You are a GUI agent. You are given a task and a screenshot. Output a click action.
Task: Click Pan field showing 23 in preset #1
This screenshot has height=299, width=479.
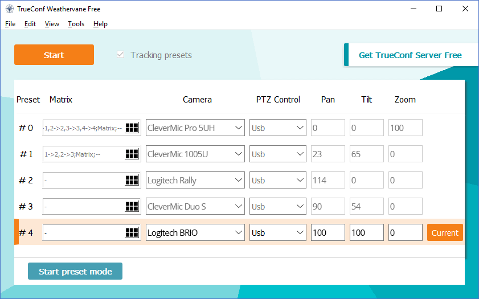tap(328, 154)
